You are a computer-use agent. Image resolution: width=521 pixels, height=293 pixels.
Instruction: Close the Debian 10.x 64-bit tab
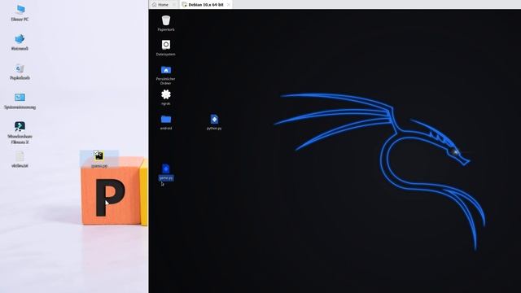pos(228,5)
